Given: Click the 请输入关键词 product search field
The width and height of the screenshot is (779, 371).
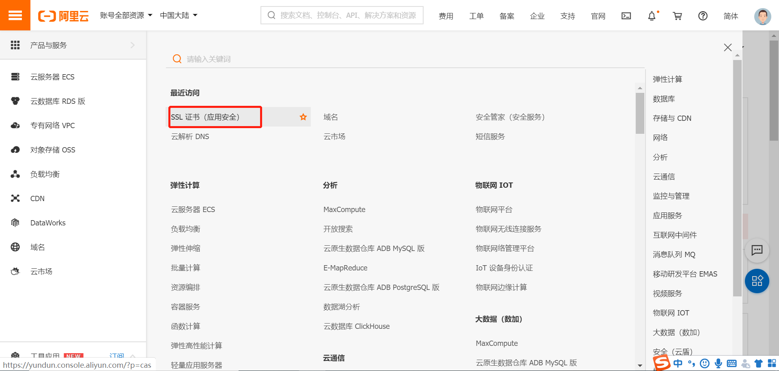Looking at the screenshot, I should (x=405, y=59).
